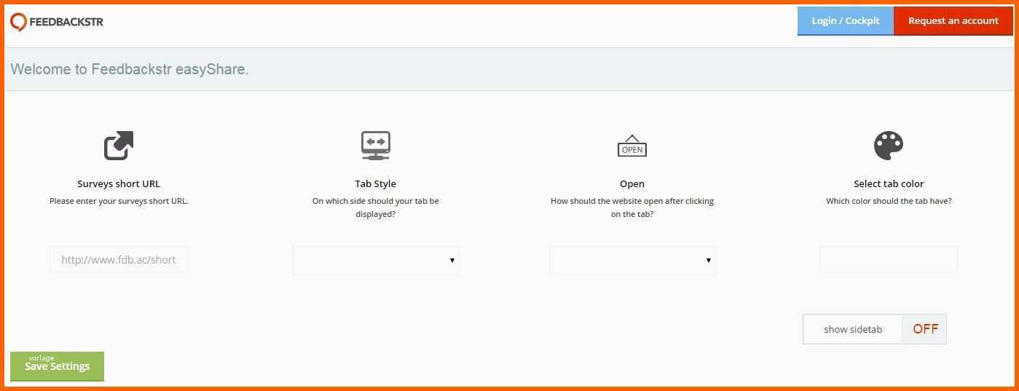The width and height of the screenshot is (1019, 391).
Task: Click the 'Tab Style' heading
Action: click(x=376, y=184)
